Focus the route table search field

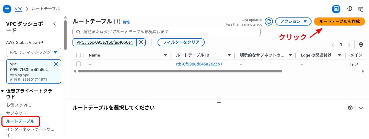(167, 32)
